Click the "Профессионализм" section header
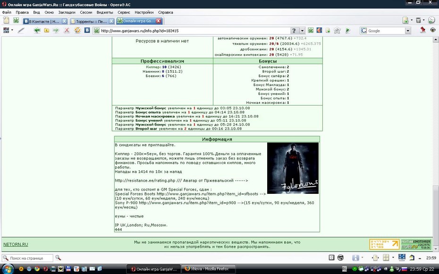The image size is (439, 274). (x=162, y=61)
